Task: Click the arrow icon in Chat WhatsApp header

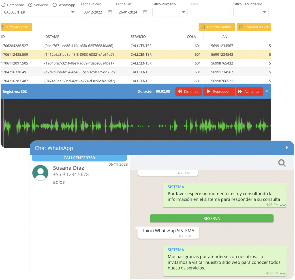Action: 287,148
